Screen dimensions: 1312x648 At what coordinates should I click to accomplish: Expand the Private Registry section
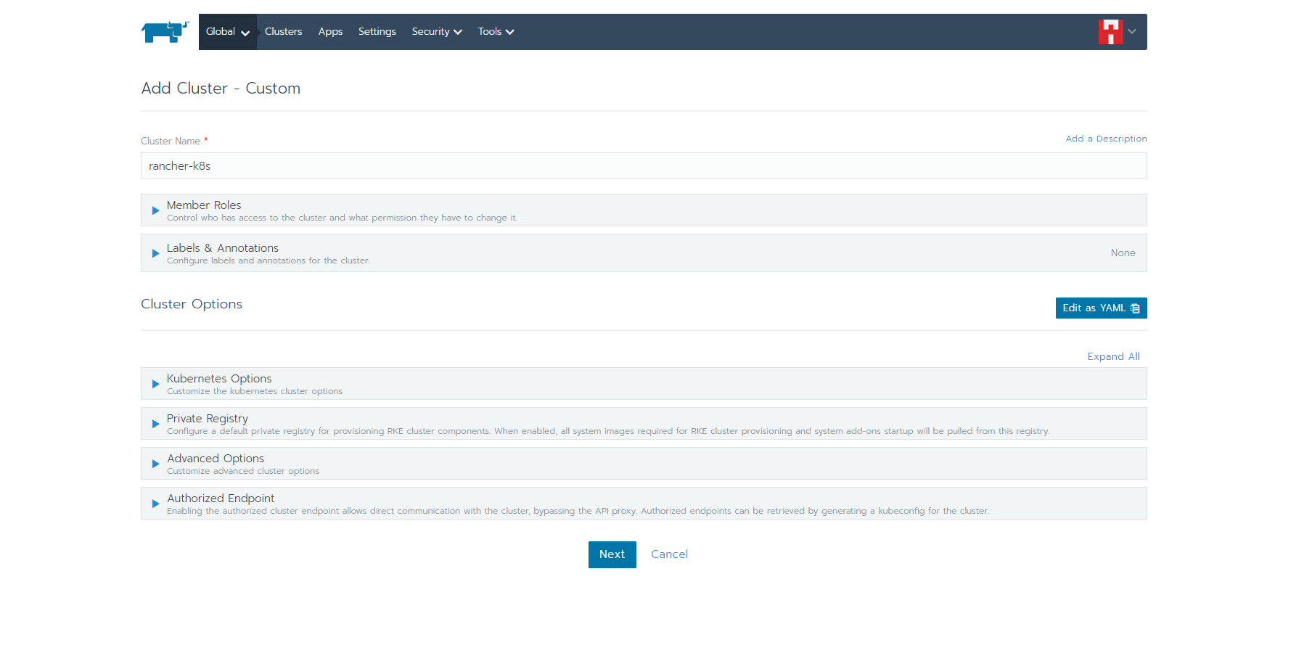tap(644, 424)
